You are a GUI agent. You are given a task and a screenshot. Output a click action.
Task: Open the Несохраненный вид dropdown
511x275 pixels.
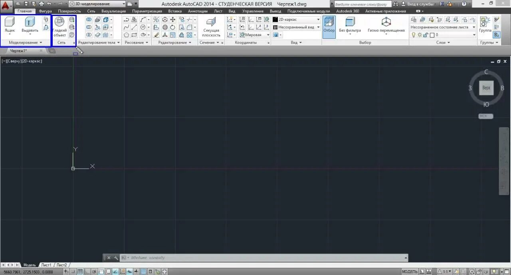pyautogui.click(x=296, y=27)
